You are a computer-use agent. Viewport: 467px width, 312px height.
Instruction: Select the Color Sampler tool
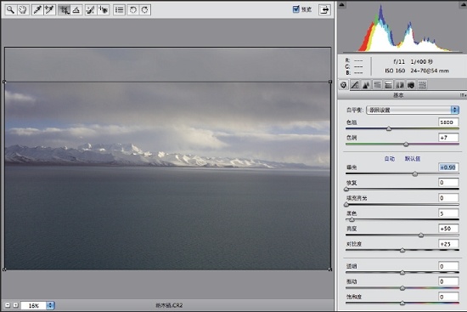click(49, 10)
